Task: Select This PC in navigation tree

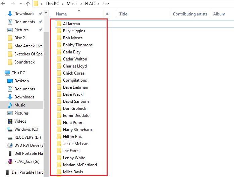Action: (x=18, y=73)
